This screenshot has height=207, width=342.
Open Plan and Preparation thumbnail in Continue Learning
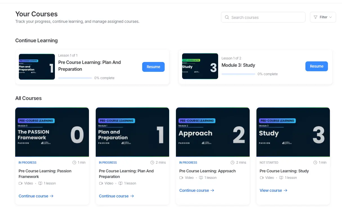[x=37, y=67]
